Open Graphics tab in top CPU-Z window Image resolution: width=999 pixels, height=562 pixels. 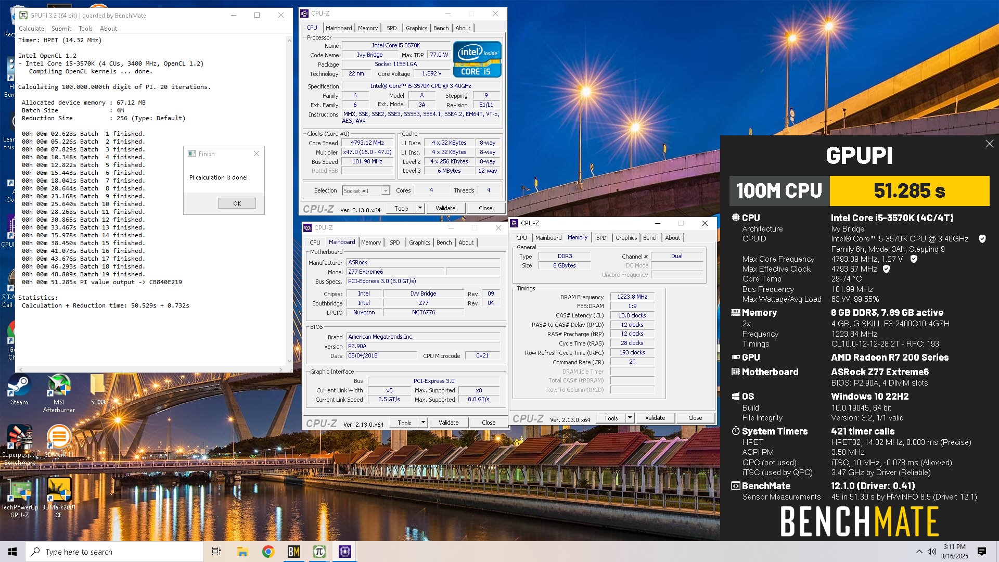416,28
